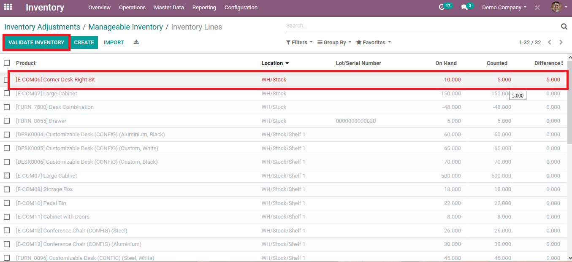Check the [E-COM08] Storage Box row

click(x=7, y=189)
